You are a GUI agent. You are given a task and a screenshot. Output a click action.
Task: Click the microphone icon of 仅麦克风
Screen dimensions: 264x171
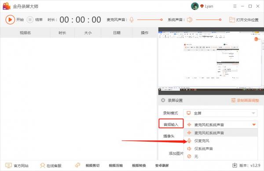point(189,141)
